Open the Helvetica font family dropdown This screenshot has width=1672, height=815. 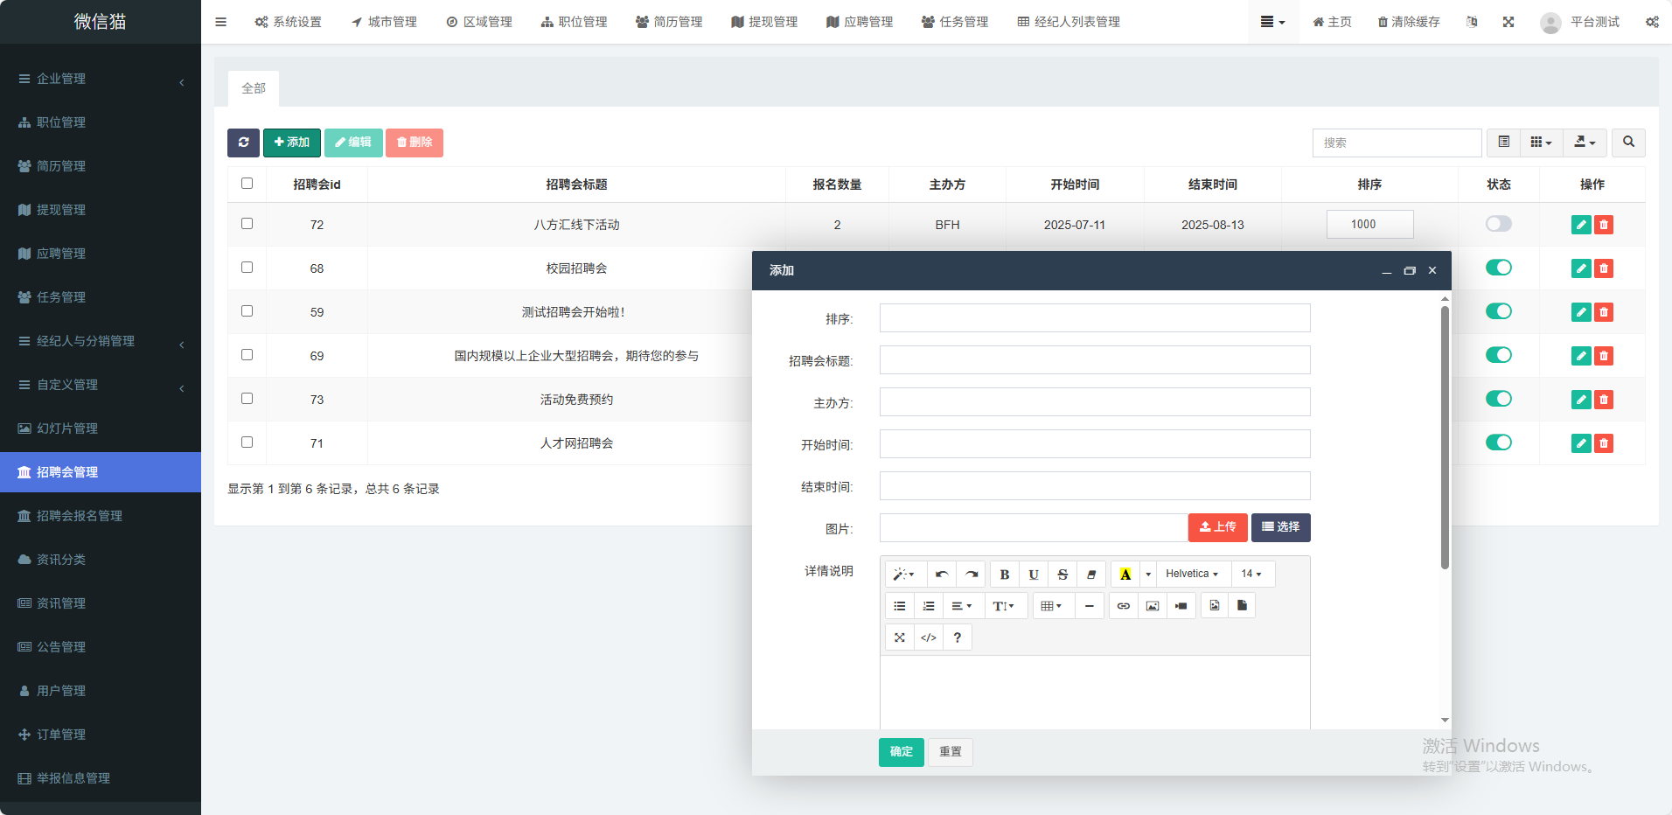[x=1191, y=575]
